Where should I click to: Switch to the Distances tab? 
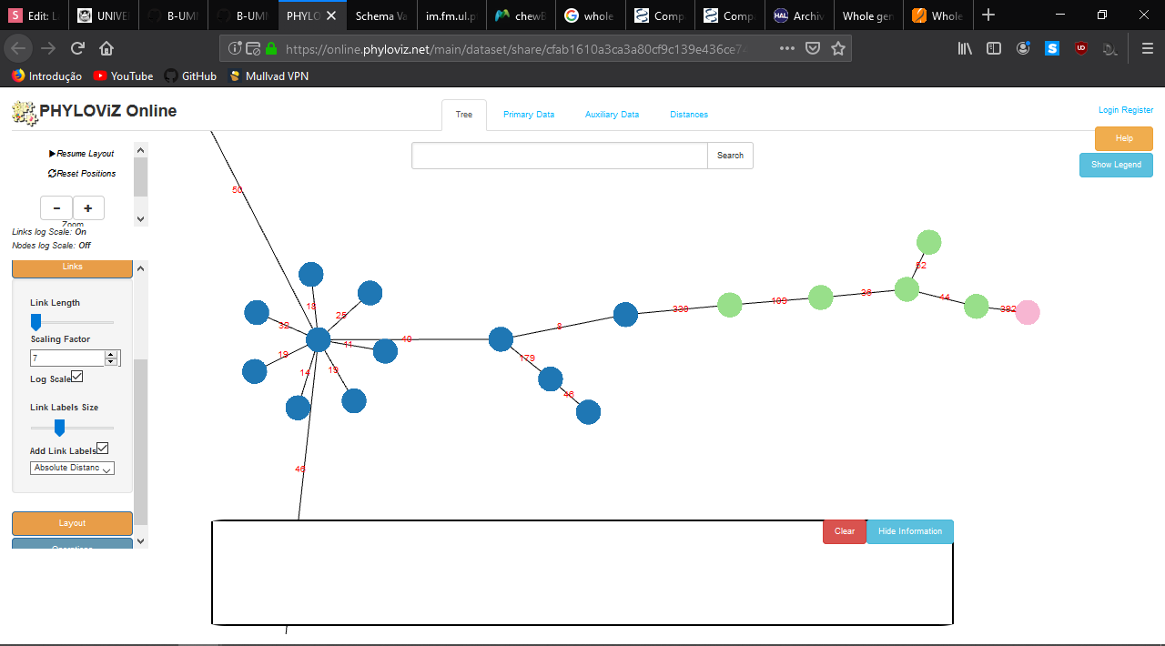click(689, 115)
